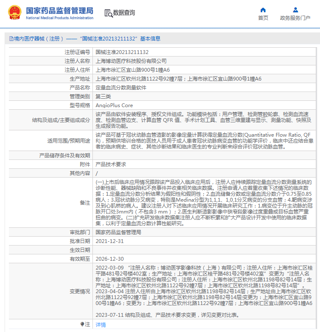
Task: Select registrant address 上海市徐汇区宜山路900号1幢A6
Action: pos(133,70)
